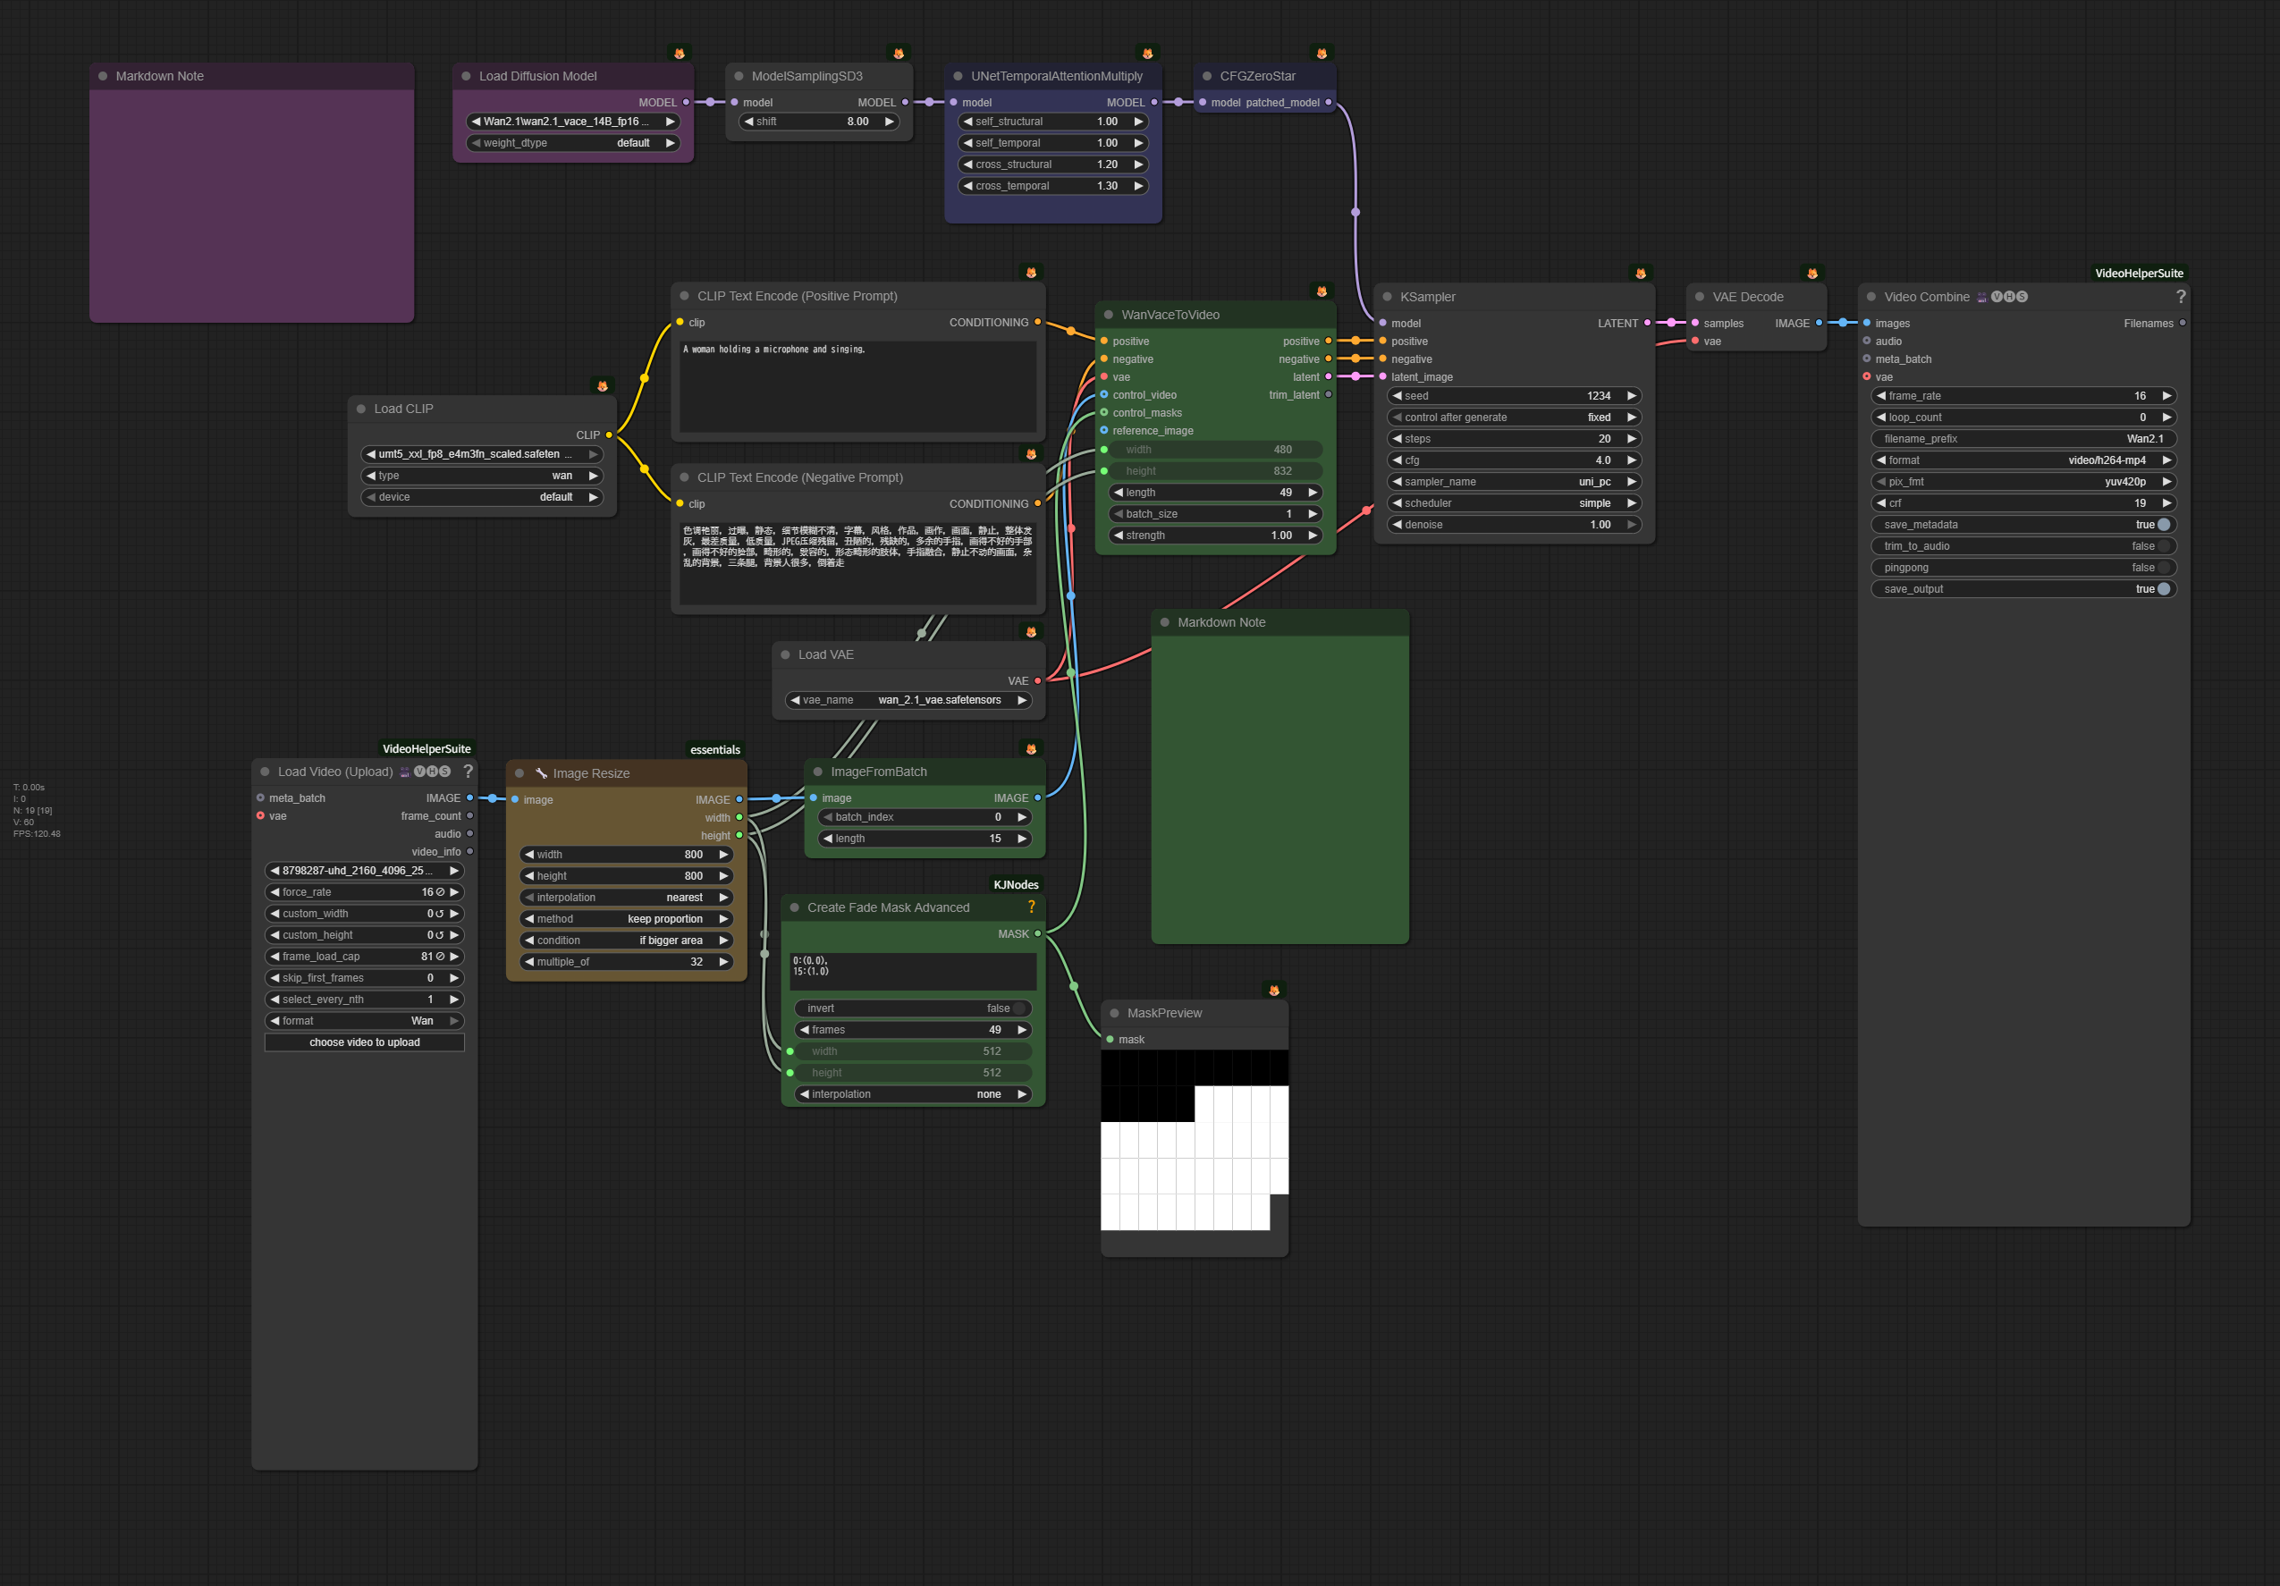This screenshot has width=2280, height=1586.
Task: Toggle save_metadata in Video Combine
Action: point(2163,525)
